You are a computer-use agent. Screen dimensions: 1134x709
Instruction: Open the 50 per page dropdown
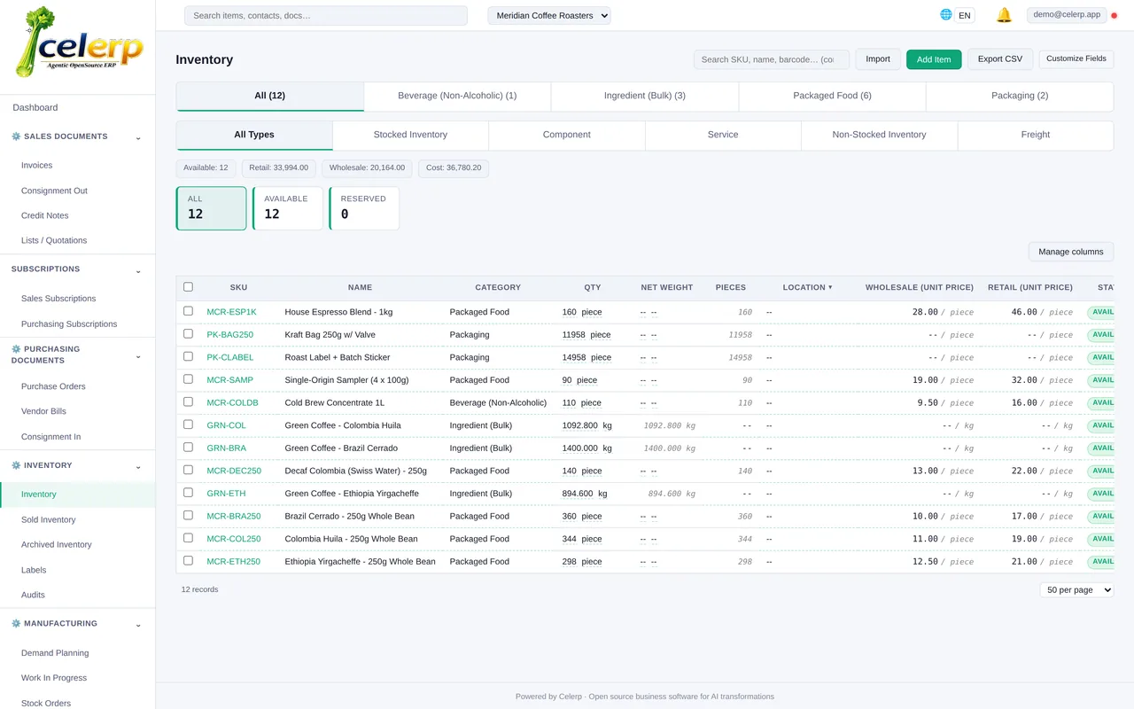point(1076,589)
